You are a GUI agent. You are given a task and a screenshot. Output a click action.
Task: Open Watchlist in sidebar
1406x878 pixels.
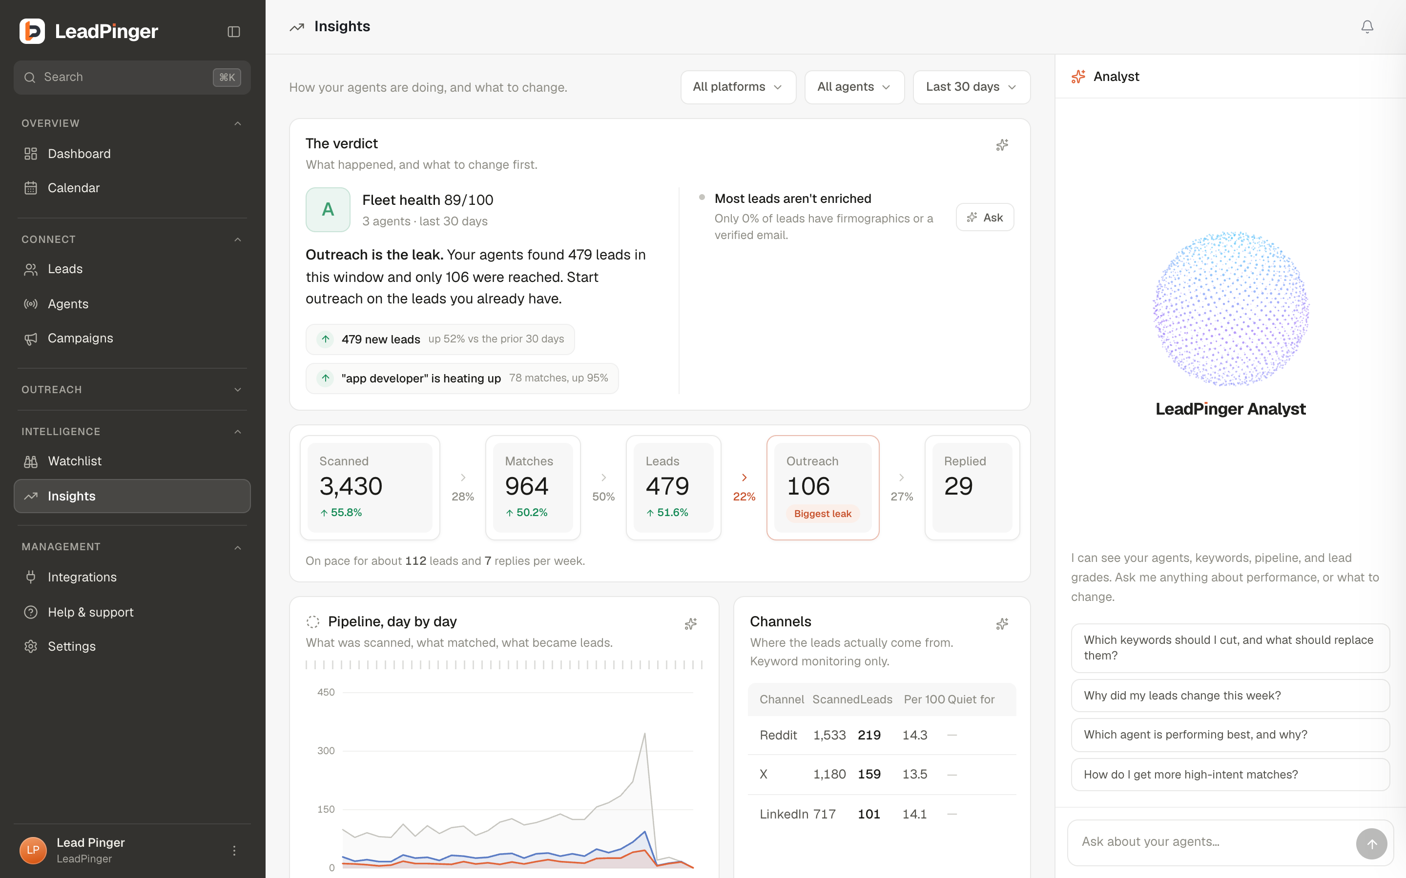(x=132, y=461)
